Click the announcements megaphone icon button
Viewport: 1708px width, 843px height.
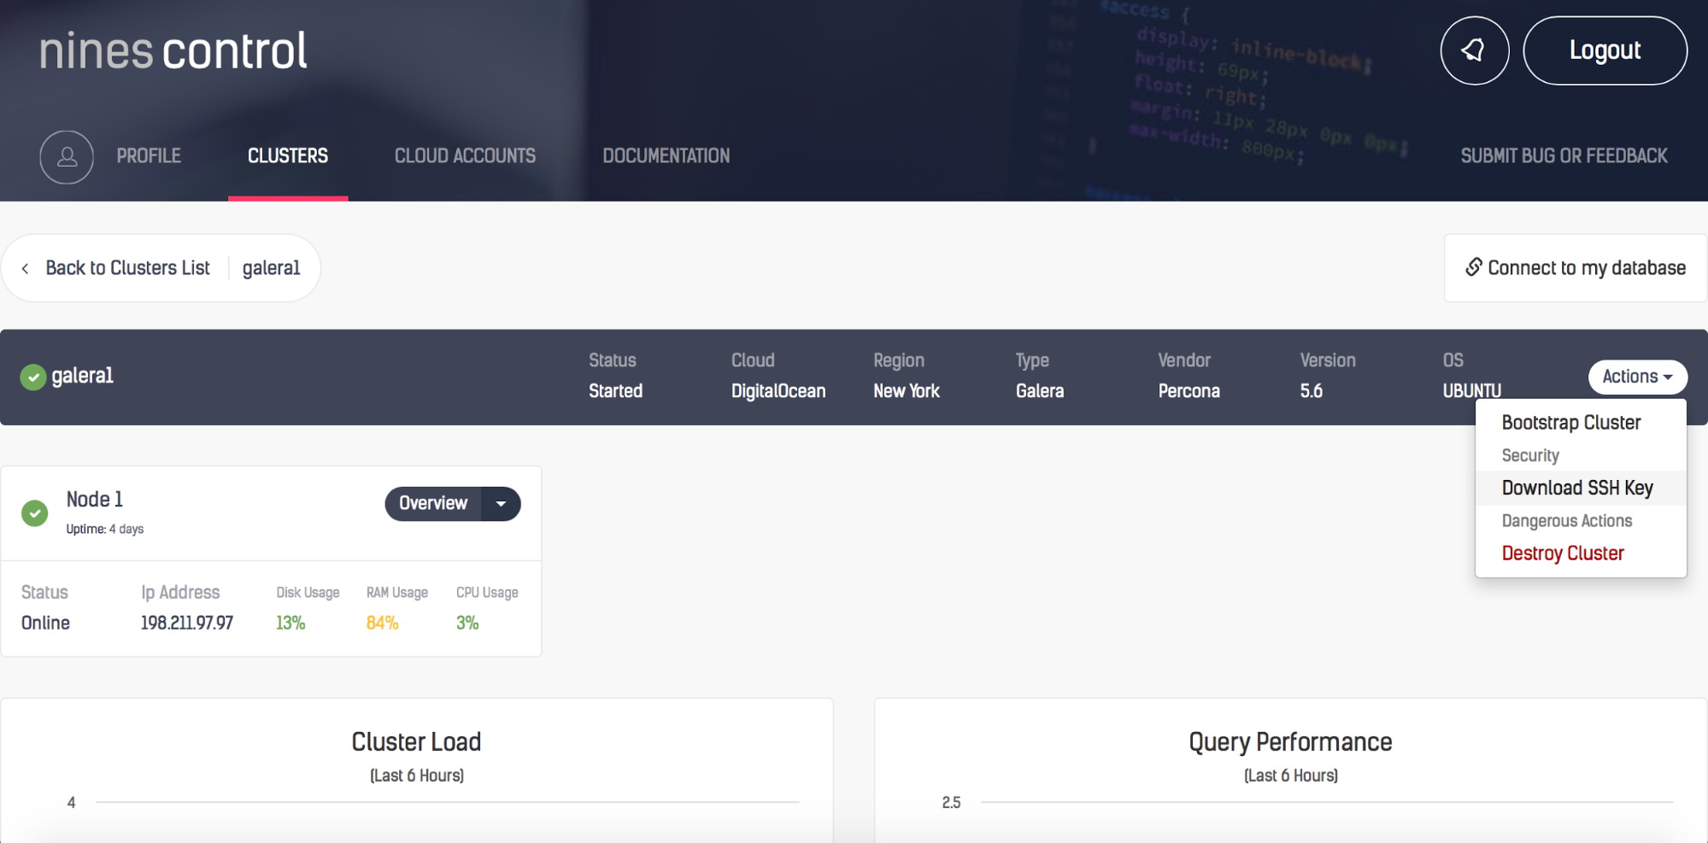pyautogui.click(x=1474, y=50)
